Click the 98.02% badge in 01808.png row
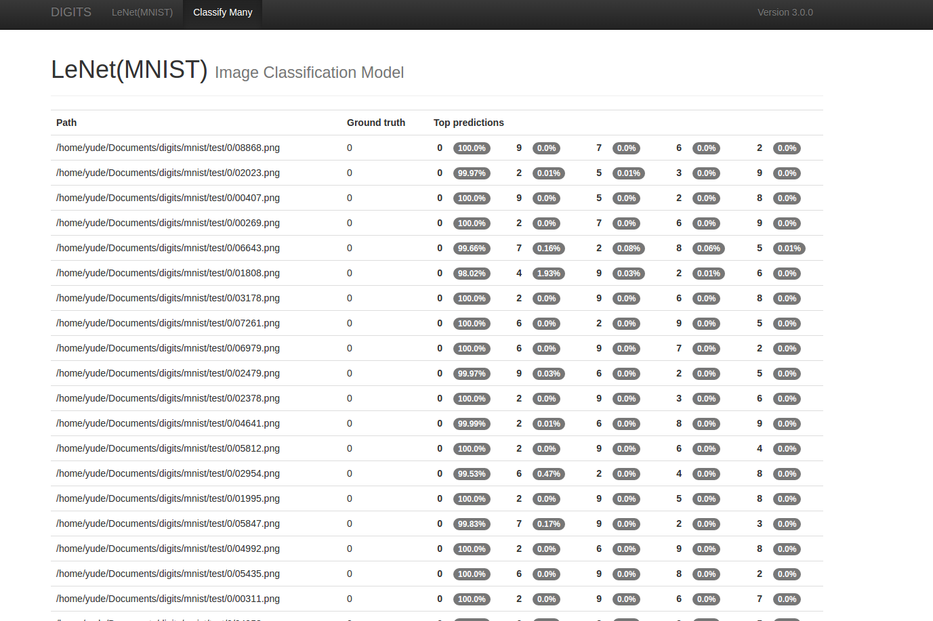 pos(472,274)
